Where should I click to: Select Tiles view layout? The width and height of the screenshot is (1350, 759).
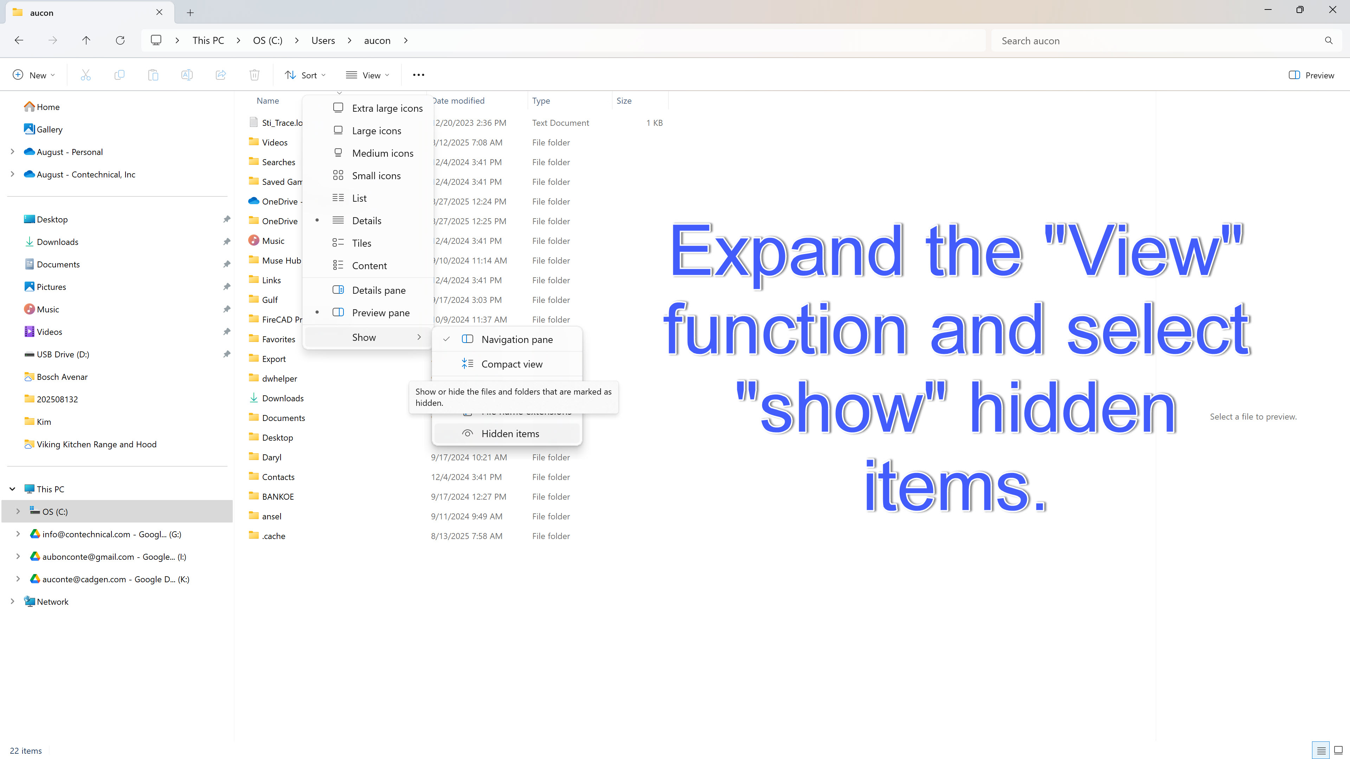tap(368, 243)
